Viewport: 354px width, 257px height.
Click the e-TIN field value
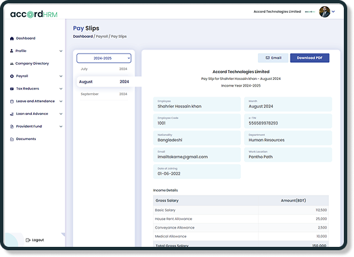tap(288, 121)
